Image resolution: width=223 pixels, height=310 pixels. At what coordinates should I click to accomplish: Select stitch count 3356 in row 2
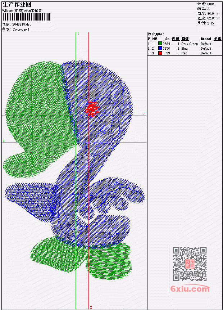[x=166, y=49]
